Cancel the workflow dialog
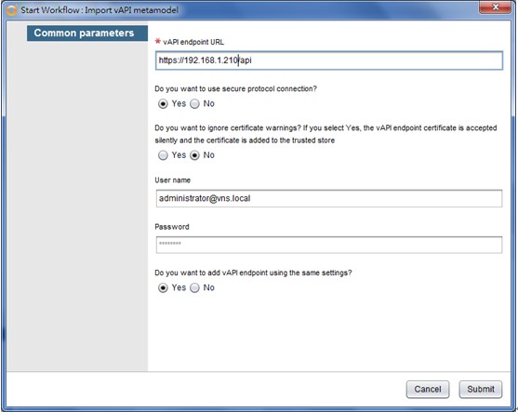Image resolution: width=518 pixels, height=412 pixels. (x=428, y=389)
